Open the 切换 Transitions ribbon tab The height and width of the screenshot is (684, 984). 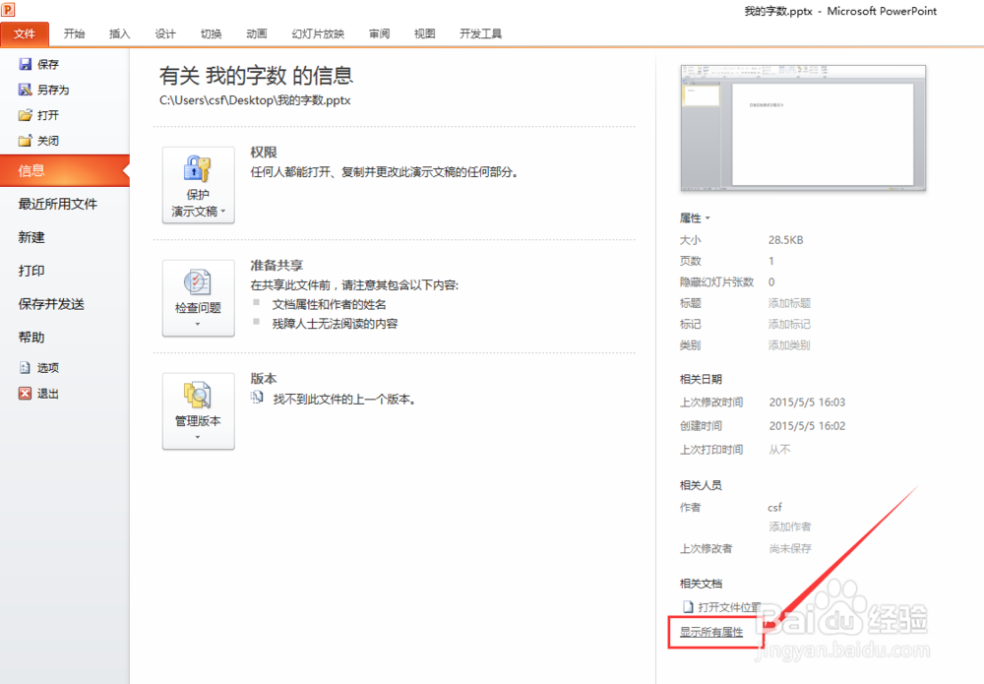[x=211, y=33]
